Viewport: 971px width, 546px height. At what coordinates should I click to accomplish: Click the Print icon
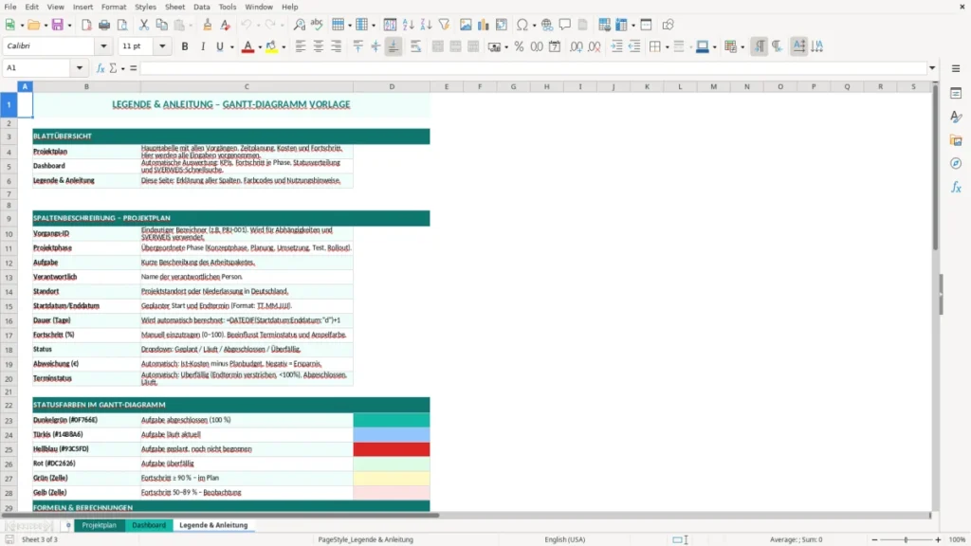(x=104, y=25)
